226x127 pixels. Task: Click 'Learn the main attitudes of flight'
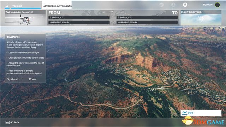[x=24, y=53]
